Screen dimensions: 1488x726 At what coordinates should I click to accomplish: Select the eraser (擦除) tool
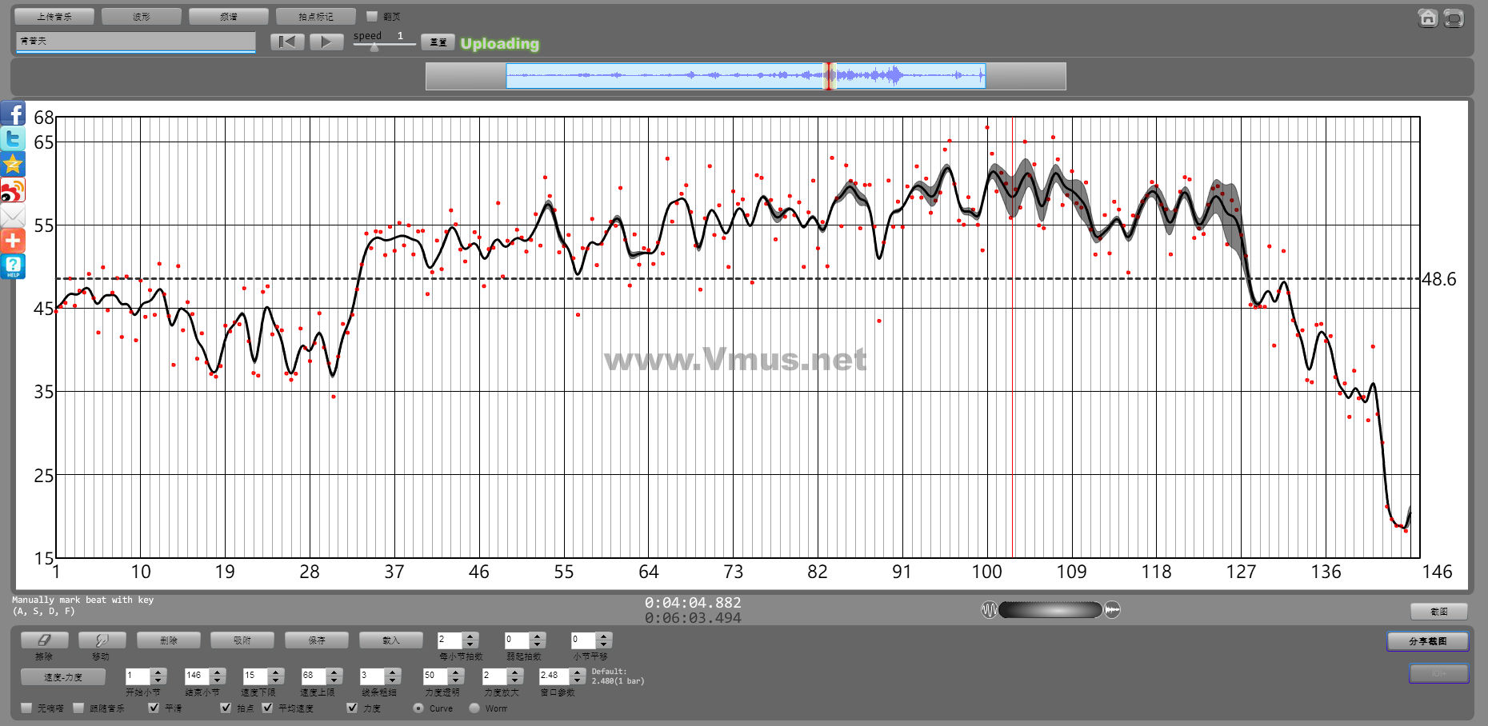[44, 640]
